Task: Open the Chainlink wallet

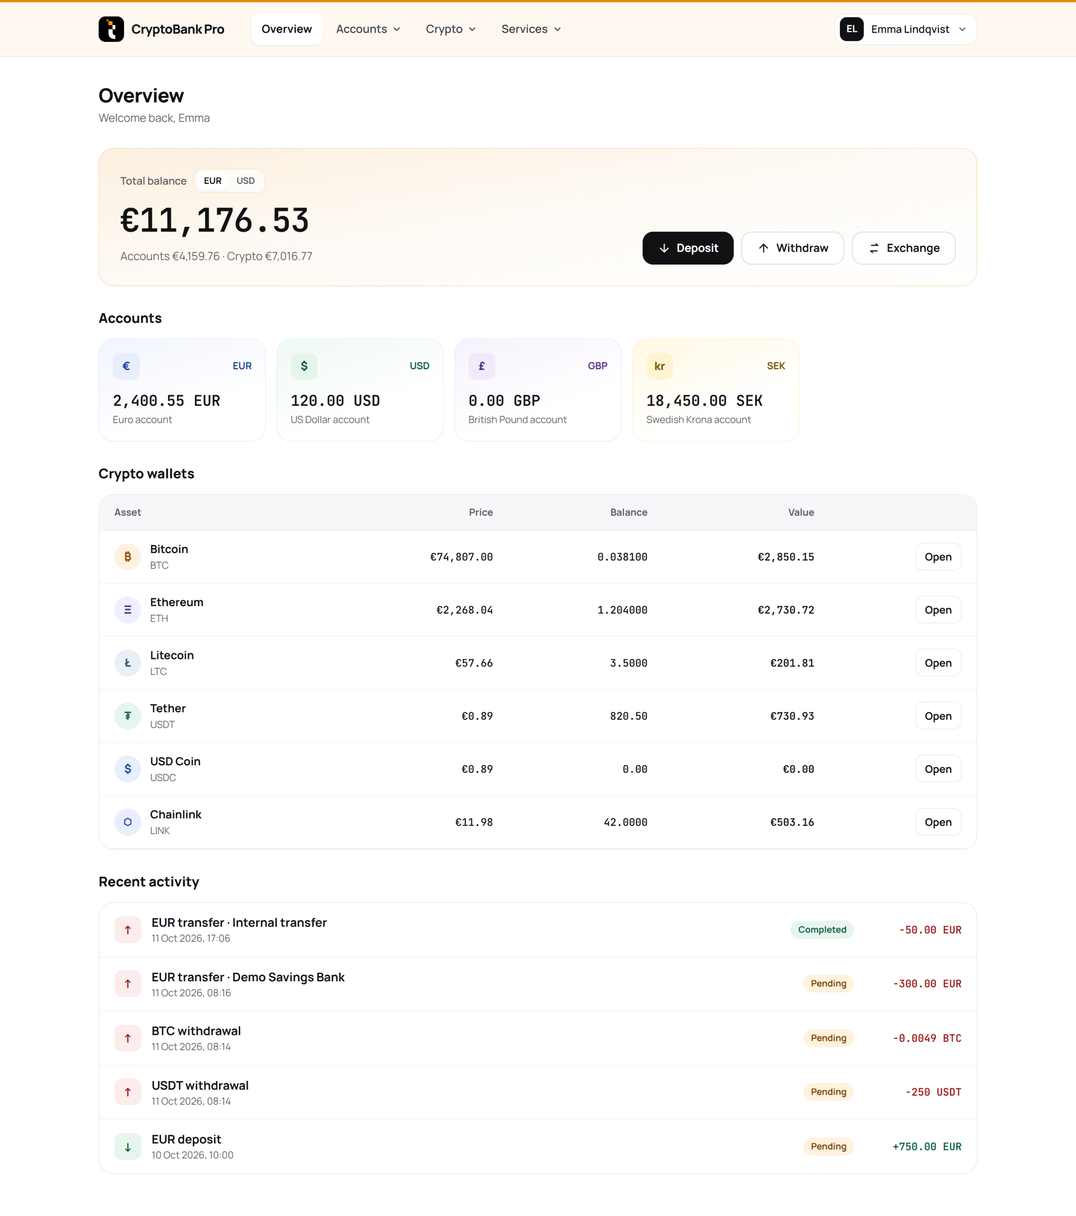Action: pos(938,822)
